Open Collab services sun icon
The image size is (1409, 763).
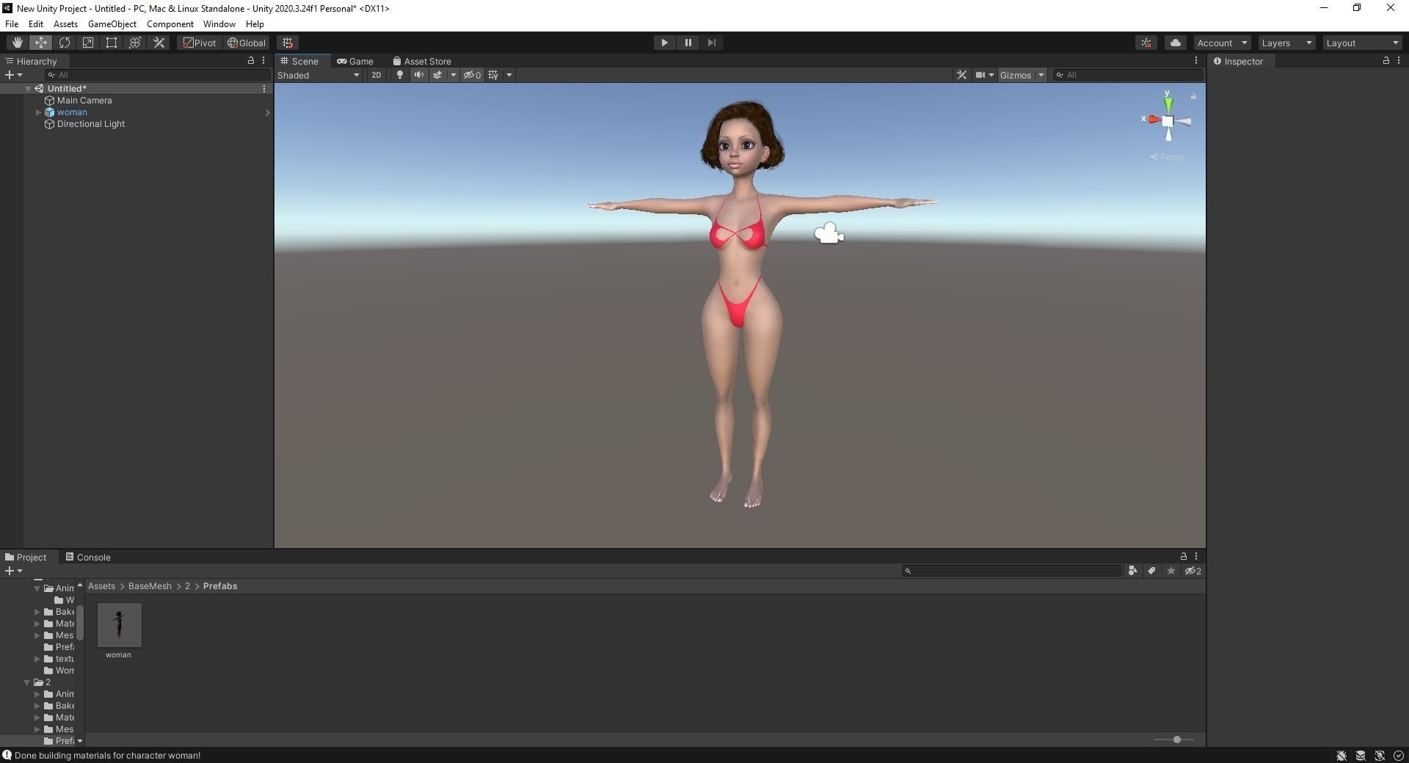[x=1146, y=43]
